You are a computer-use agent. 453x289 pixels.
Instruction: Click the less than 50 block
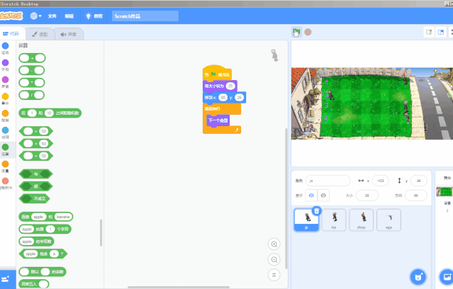coord(36,144)
